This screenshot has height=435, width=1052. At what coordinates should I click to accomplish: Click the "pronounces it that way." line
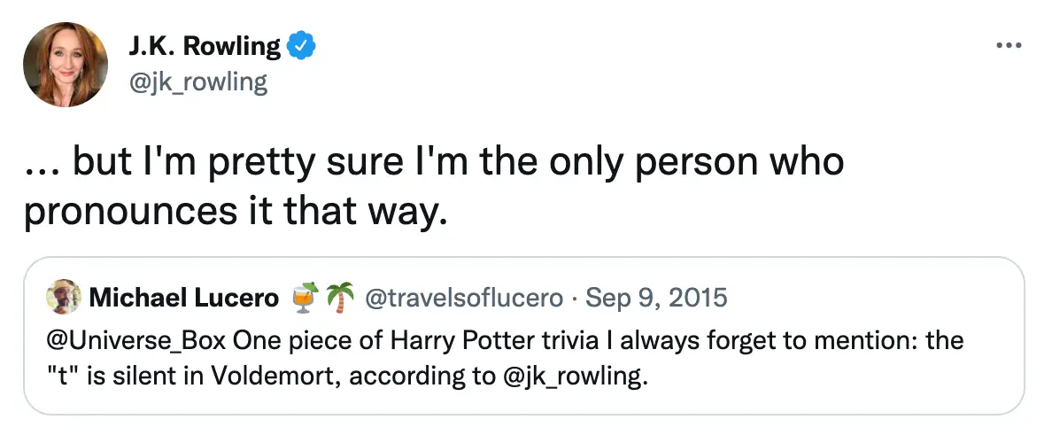[x=232, y=214]
